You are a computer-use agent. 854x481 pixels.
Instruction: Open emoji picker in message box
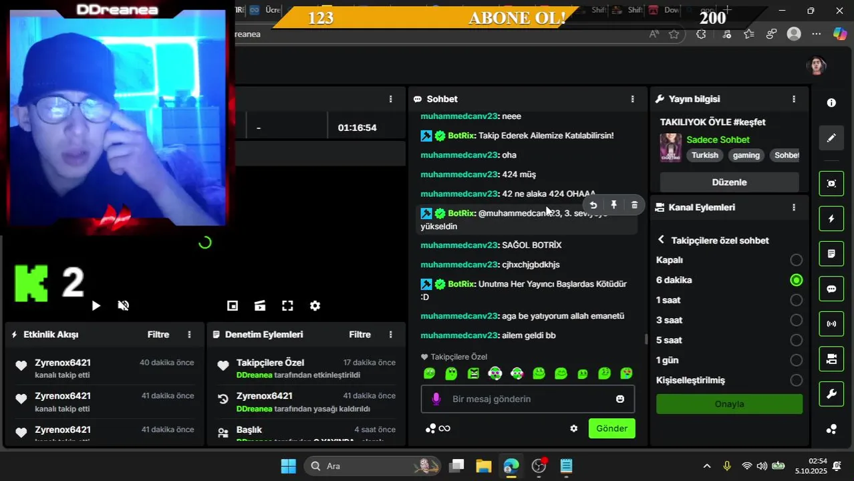(x=620, y=399)
